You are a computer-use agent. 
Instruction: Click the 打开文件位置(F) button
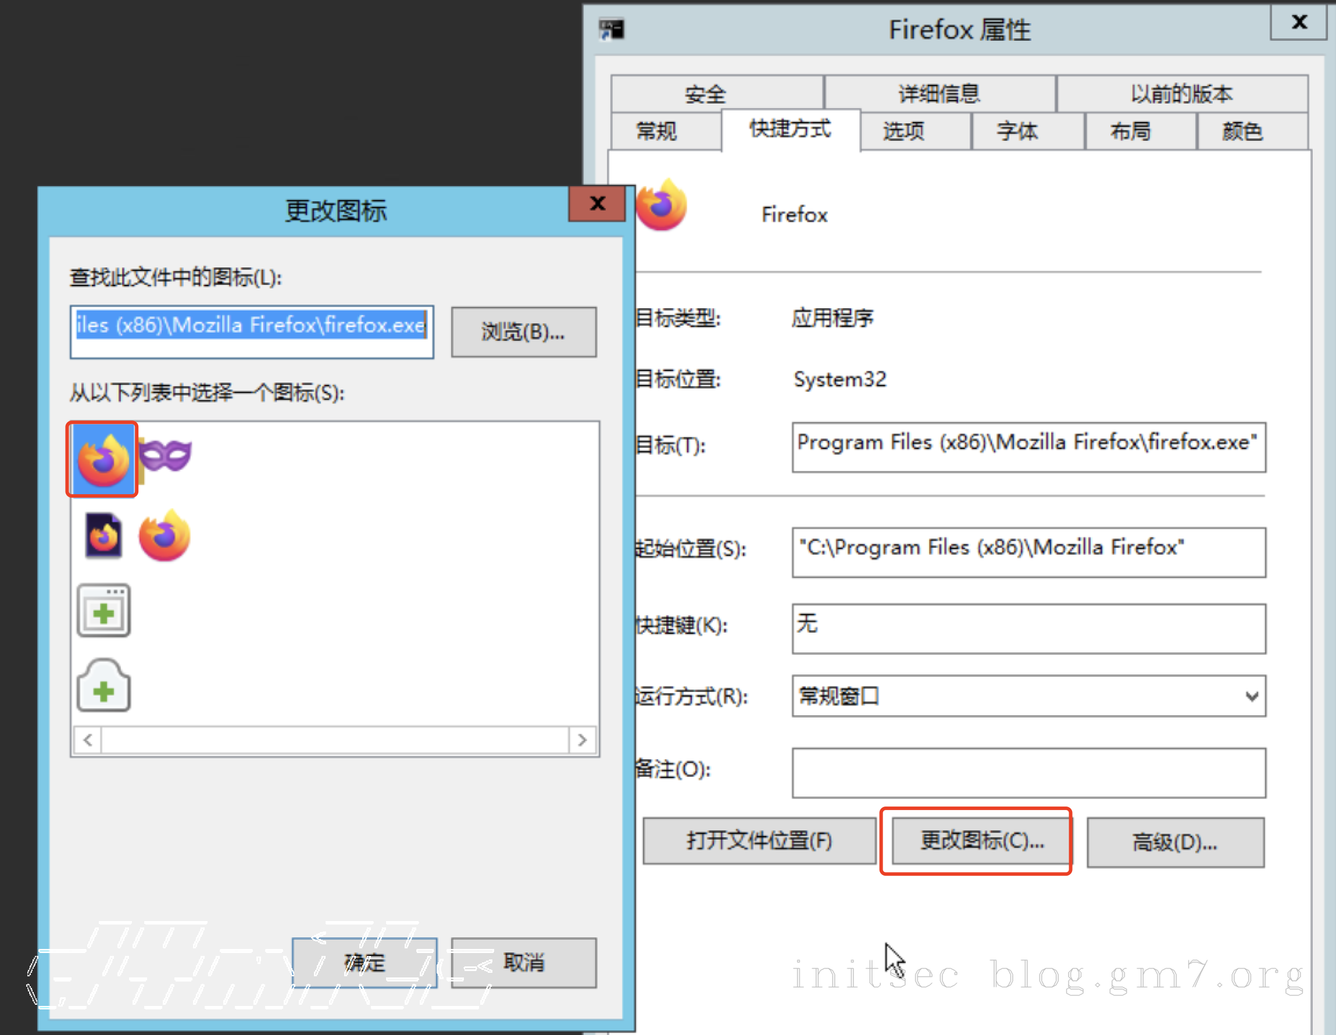(759, 841)
